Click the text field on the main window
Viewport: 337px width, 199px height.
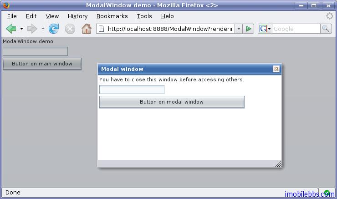[x=35, y=51]
